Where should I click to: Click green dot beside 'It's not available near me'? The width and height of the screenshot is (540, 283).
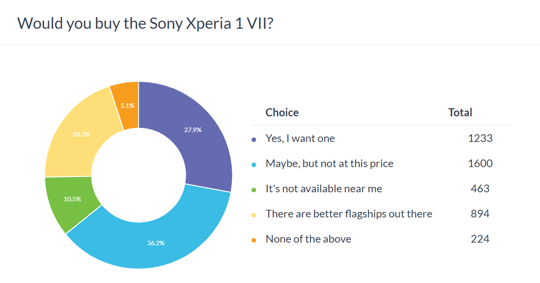pyautogui.click(x=254, y=190)
